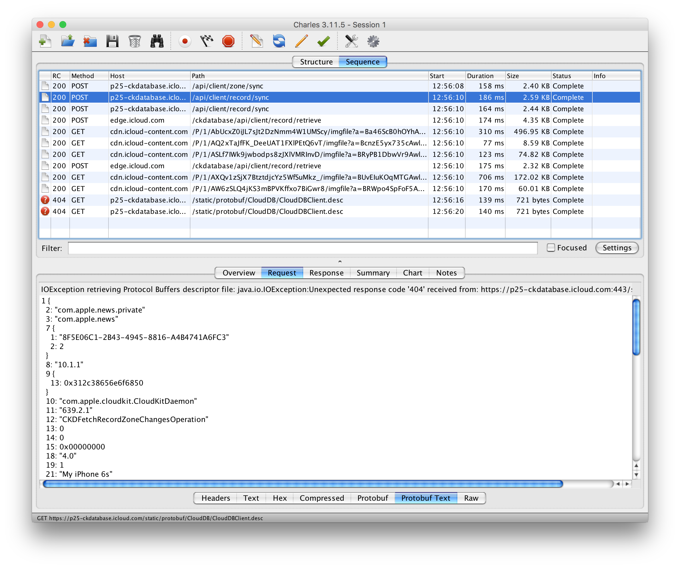Sort table by Path column header
Image resolution: width=680 pixels, height=568 pixels.
coord(309,76)
